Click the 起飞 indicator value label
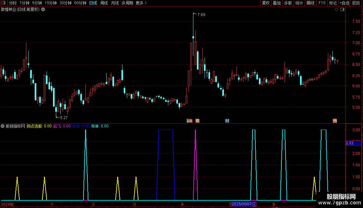363x208 pixels. coord(62,126)
